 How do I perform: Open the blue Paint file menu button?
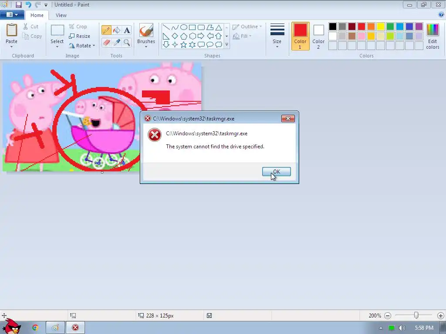[x=12, y=15]
